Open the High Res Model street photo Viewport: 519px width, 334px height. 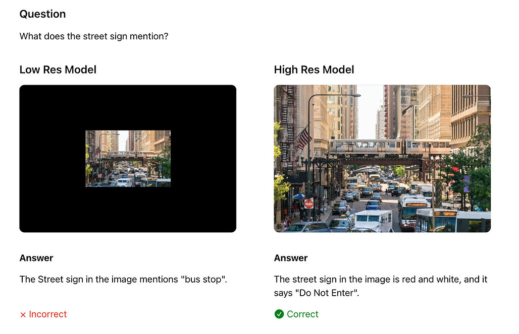click(382, 159)
